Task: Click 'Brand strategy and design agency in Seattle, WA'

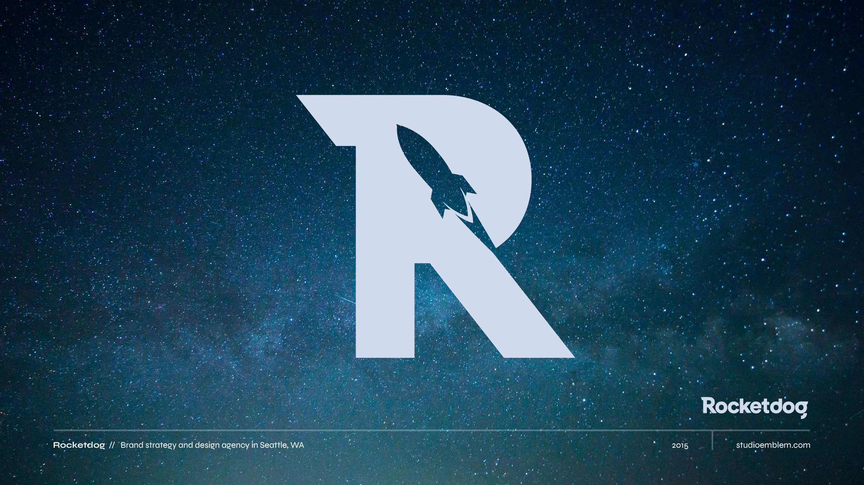Action: click(x=212, y=445)
